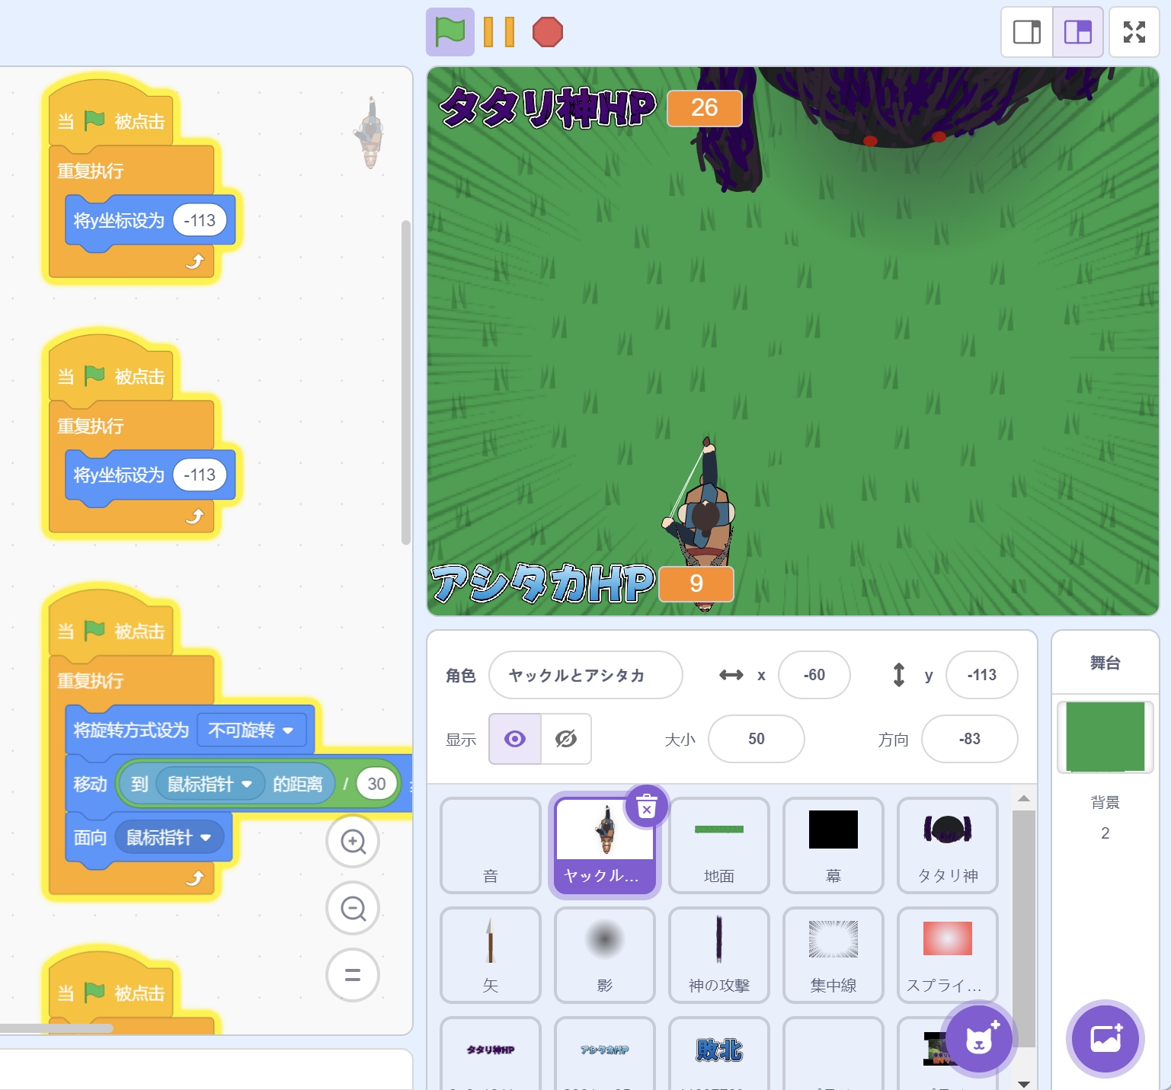Select the 神の攻撃 sprite

coord(719,955)
